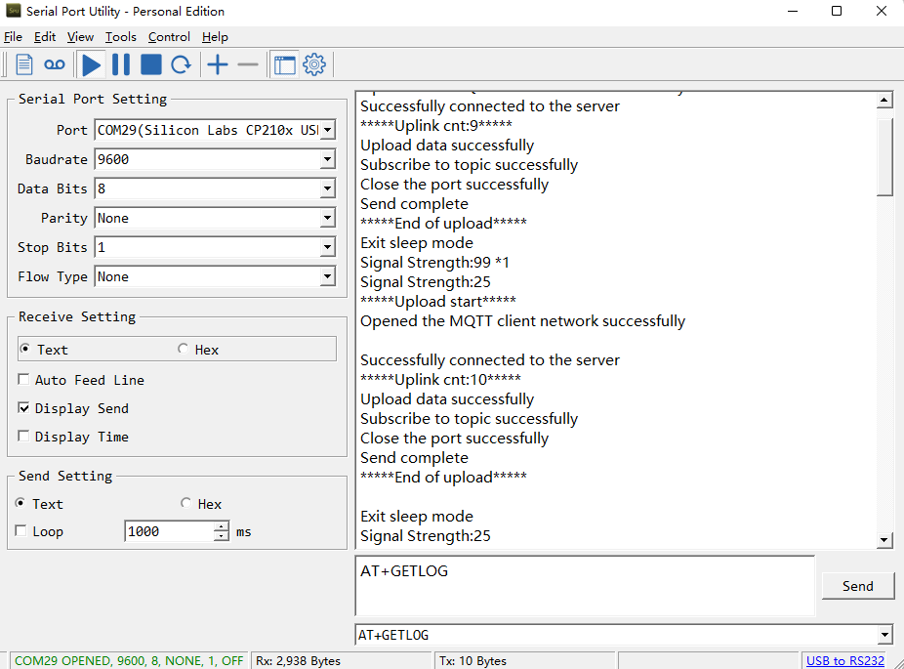Click the loop/record tape icon in the toolbar
Viewport: 904px width, 669px height.
(55, 64)
